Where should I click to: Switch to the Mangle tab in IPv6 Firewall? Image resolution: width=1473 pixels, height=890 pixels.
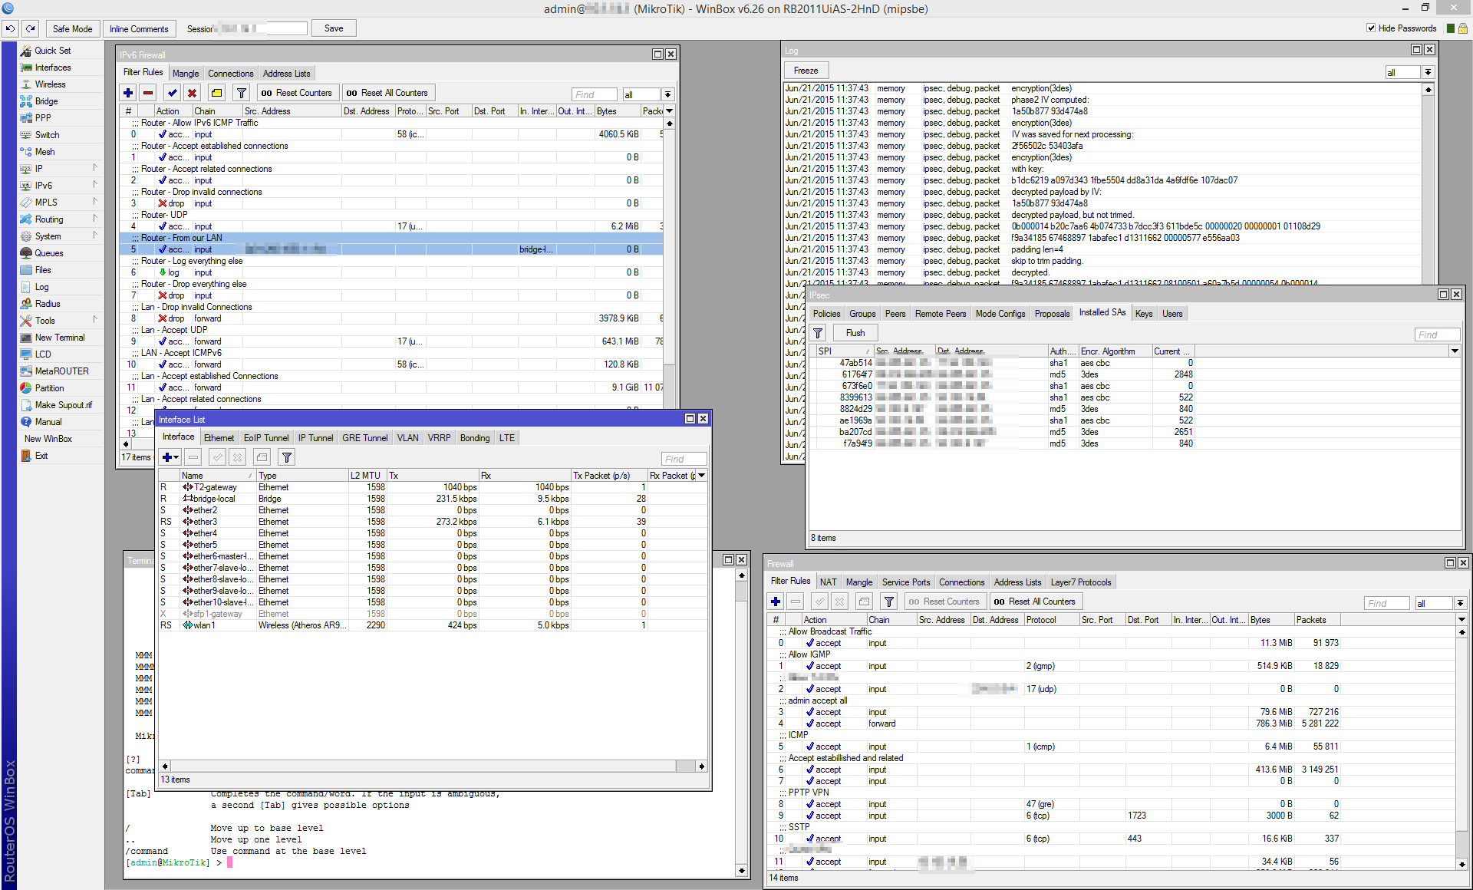(x=186, y=74)
